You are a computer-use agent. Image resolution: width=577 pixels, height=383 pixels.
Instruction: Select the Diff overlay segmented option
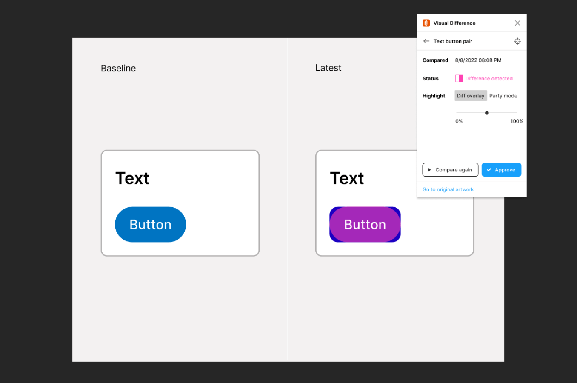[470, 95]
